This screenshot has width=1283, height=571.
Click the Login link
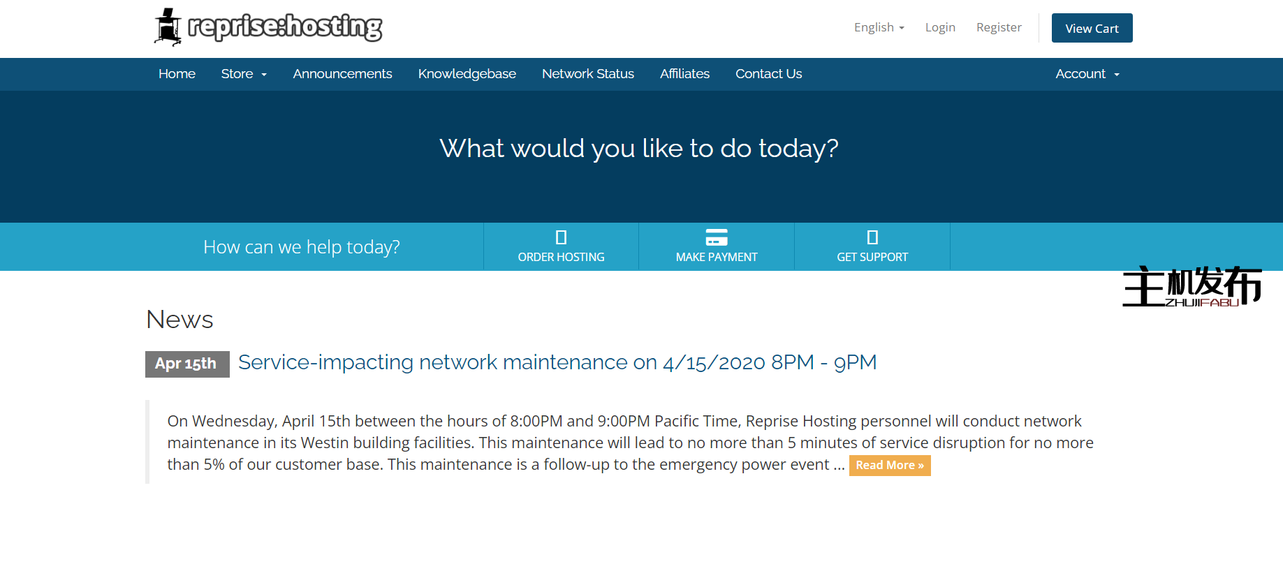(940, 27)
